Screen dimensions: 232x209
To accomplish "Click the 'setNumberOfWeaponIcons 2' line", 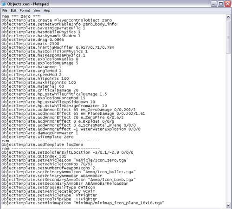I will point(48,168).
